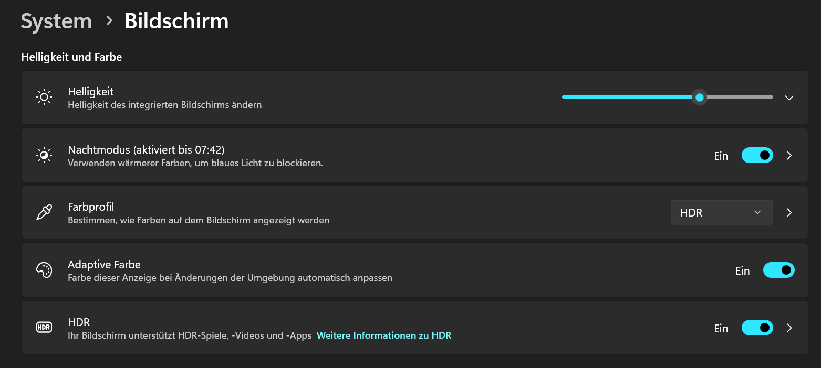Click the HDR badge icon
Image resolution: width=821 pixels, height=368 pixels.
[44, 328]
